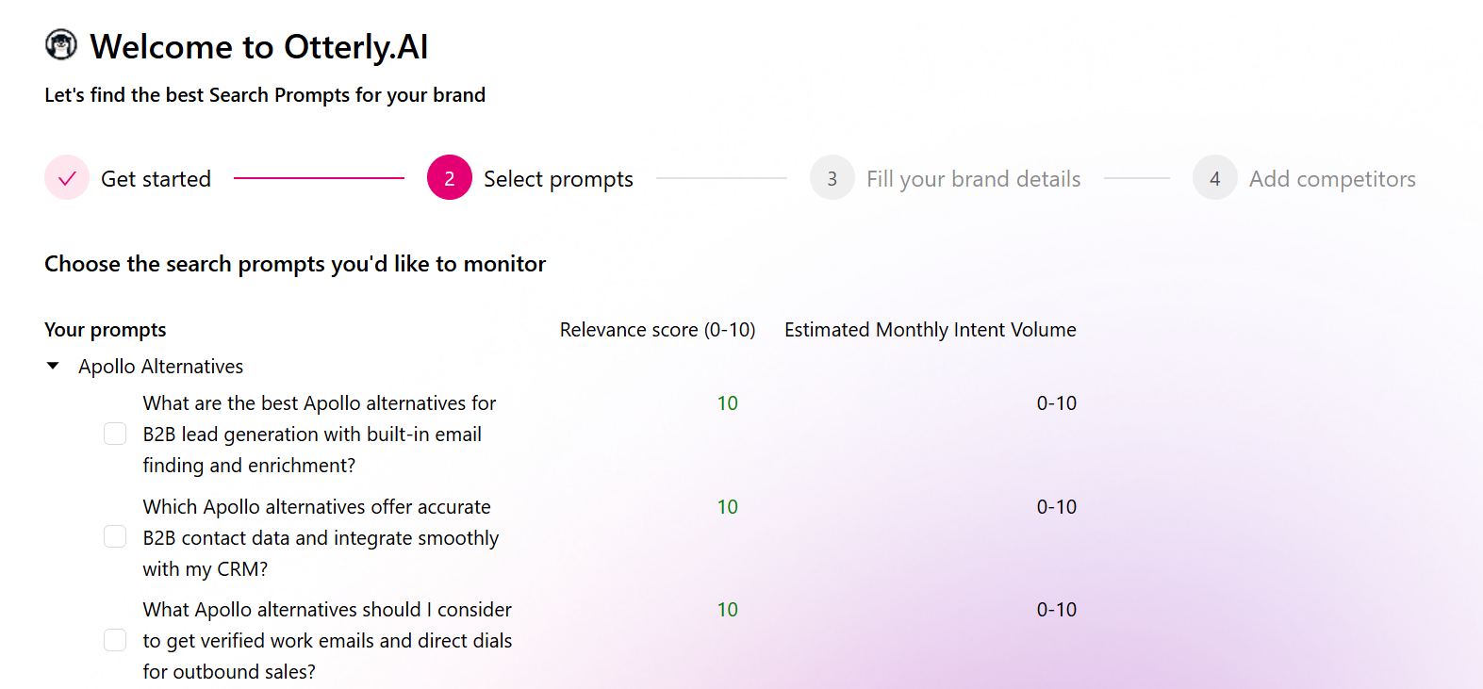Click the Estimated Monthly Intent Volume header
The width and height of the screenshot is (1483, 689).
tap(930, 330)
